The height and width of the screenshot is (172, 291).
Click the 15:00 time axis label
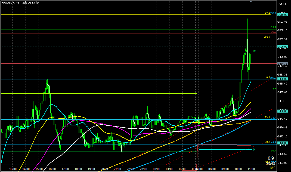[39, 169]
